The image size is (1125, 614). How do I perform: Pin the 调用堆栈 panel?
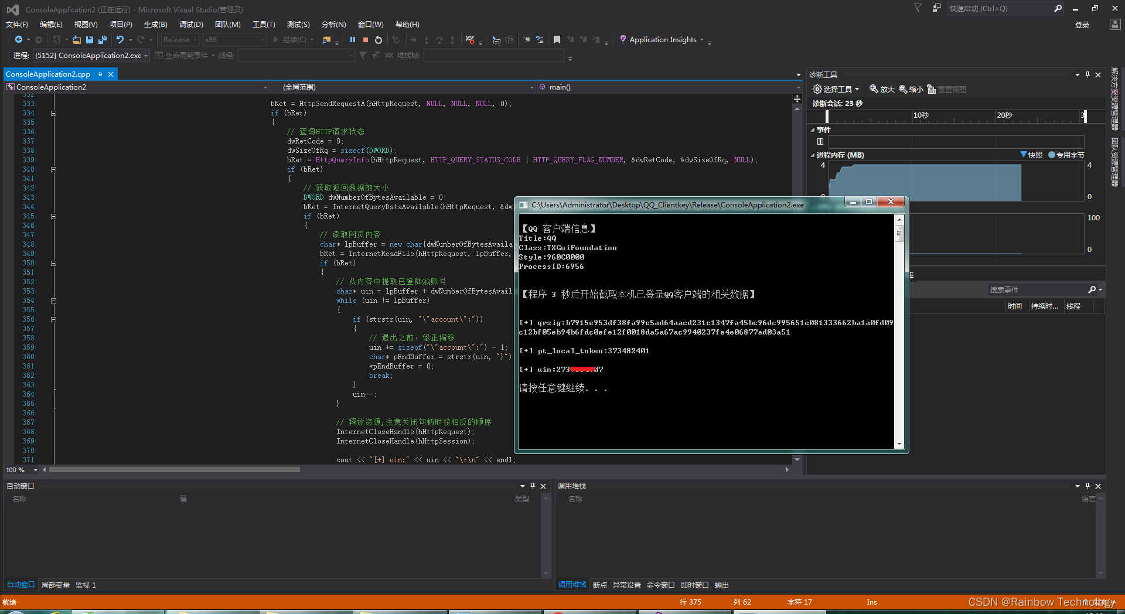point(1088,486)
